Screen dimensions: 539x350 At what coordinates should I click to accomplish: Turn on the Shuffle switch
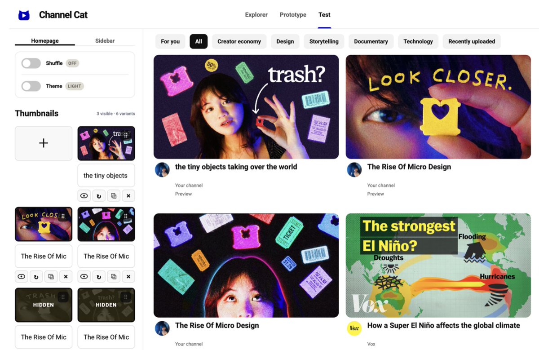[x=31, y=63]
